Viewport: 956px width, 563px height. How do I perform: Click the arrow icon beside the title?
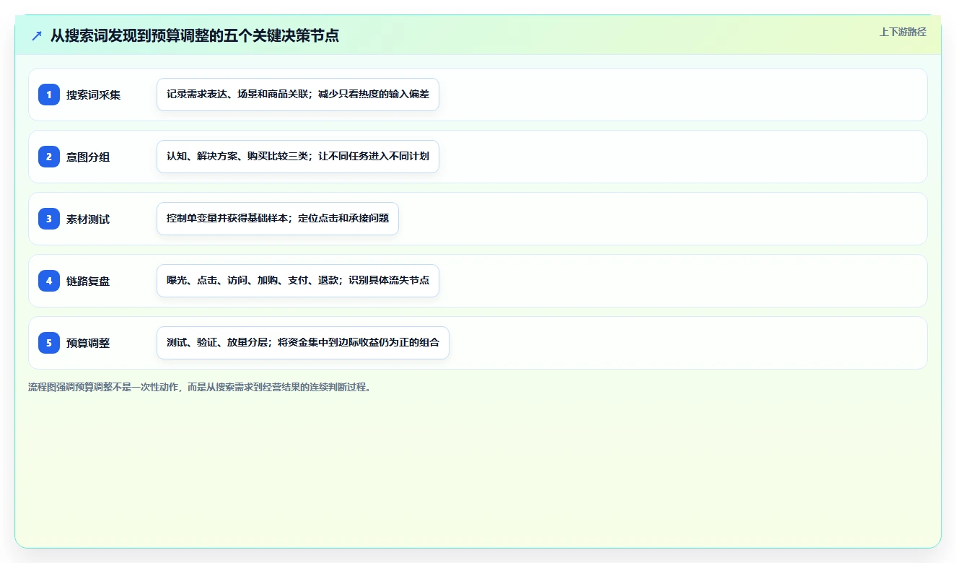(37, 35)
